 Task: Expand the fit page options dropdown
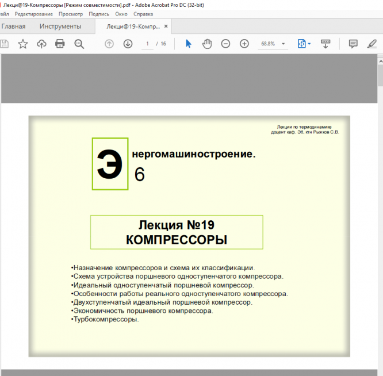[304, 44]
